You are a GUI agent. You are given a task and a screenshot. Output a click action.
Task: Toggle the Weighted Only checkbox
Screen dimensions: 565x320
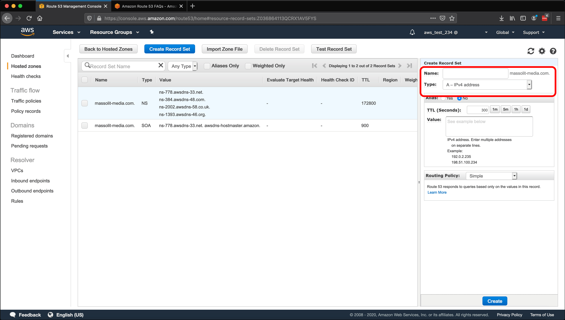tap(248, 66)
